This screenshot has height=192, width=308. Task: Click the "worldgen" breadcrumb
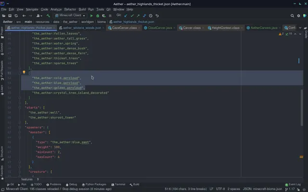pos(88,22)
